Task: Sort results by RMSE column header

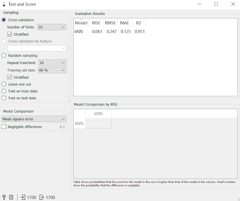Action: (x=110, y=23)
